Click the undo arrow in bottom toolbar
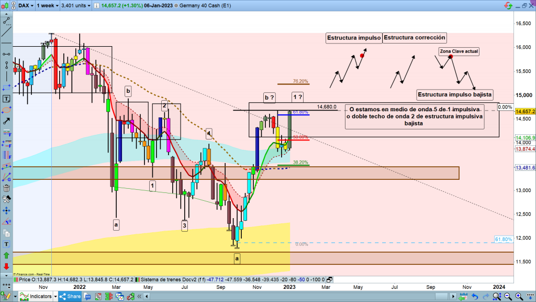536x302 pixels. [474, 297]
